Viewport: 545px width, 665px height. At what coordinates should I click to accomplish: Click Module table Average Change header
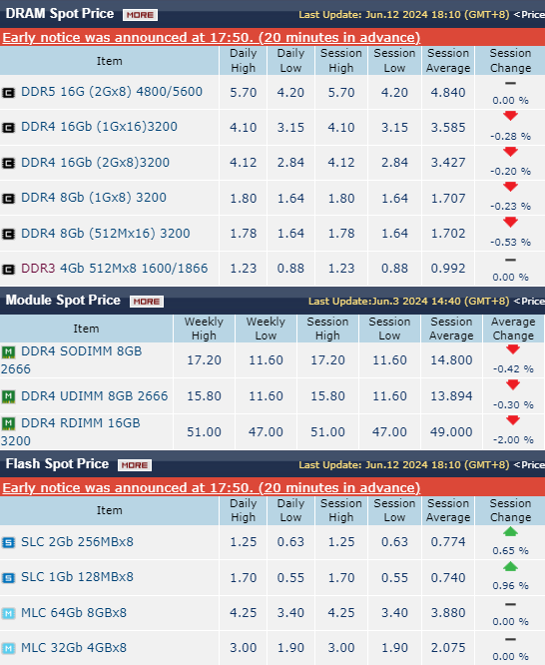tap(513, 329)
